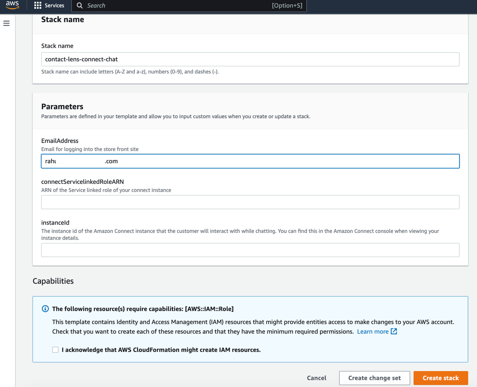Click the info icon in Capabilities notice
Screen dimensions: 477x387
pos(45,309)
